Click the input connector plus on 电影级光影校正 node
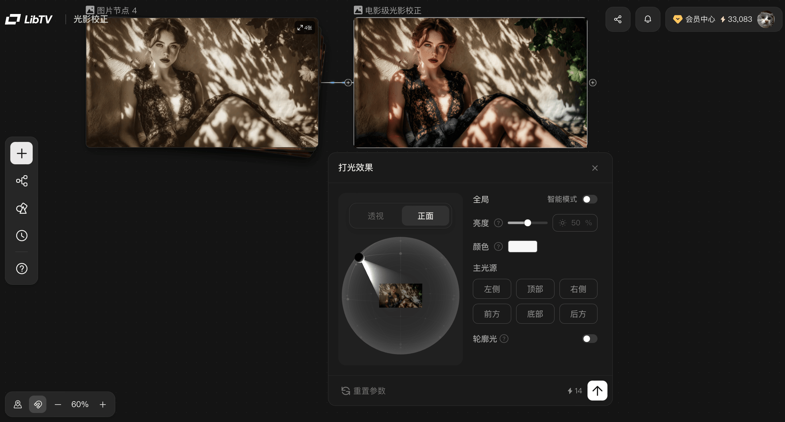 (x=348, y=82)
